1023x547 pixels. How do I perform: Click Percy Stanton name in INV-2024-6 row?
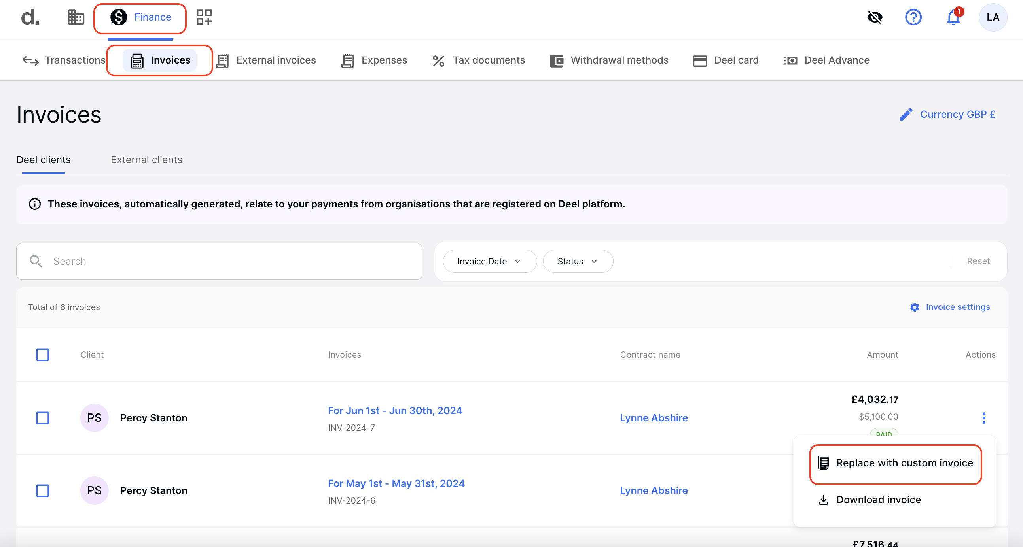154,490
